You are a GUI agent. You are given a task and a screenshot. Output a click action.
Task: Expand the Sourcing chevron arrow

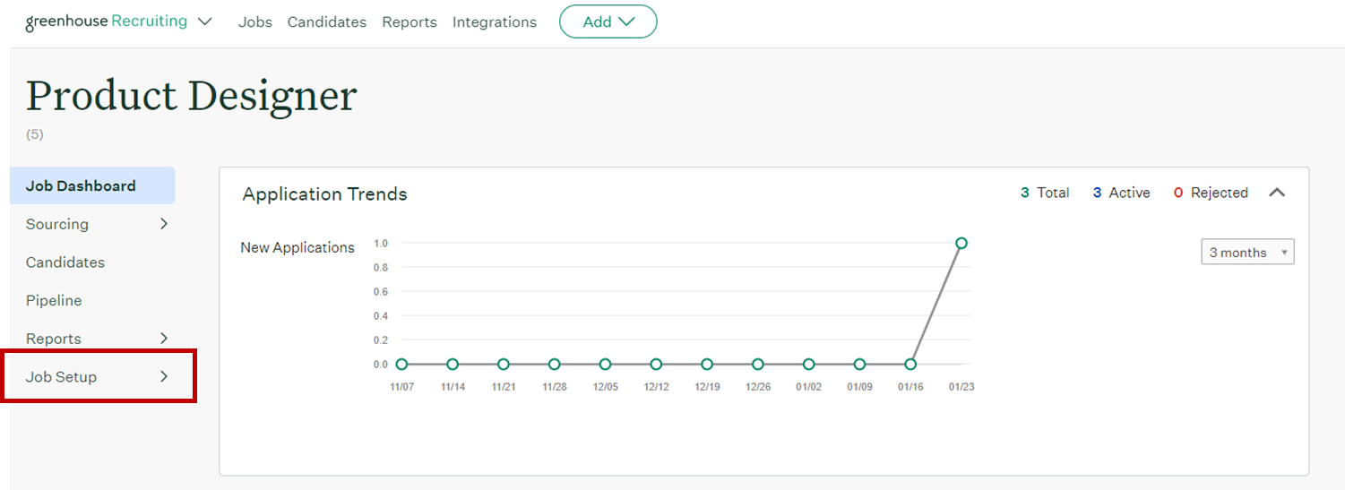[x=164, y=224]
